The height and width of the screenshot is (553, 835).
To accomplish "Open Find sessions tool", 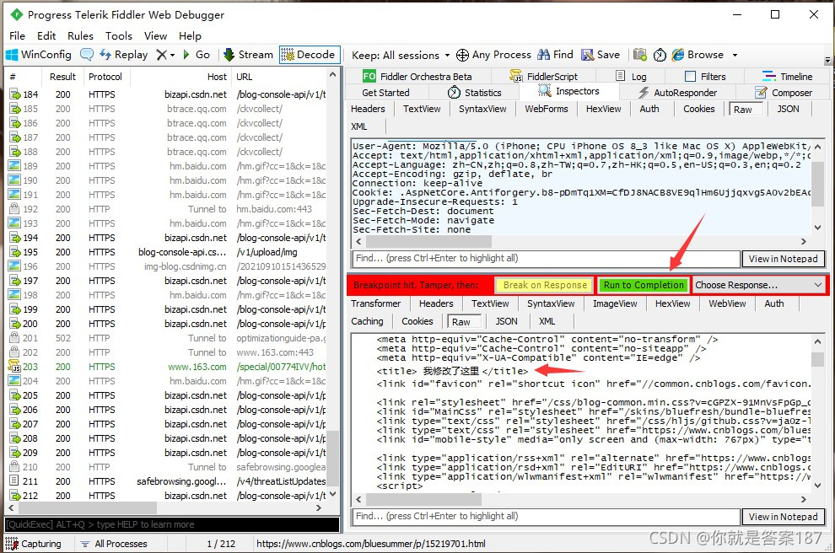I will pos(555,55).
